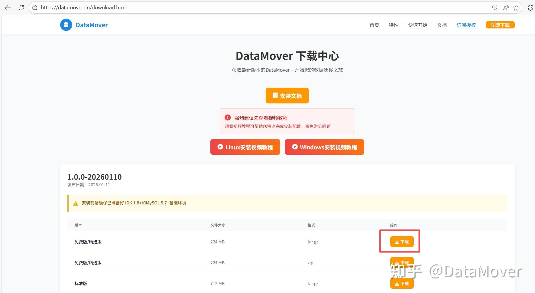Click the red alert icon above 强烈建议先观看视频教程
The width and height of the screenshot is (535, 293).
coord(227,118)
